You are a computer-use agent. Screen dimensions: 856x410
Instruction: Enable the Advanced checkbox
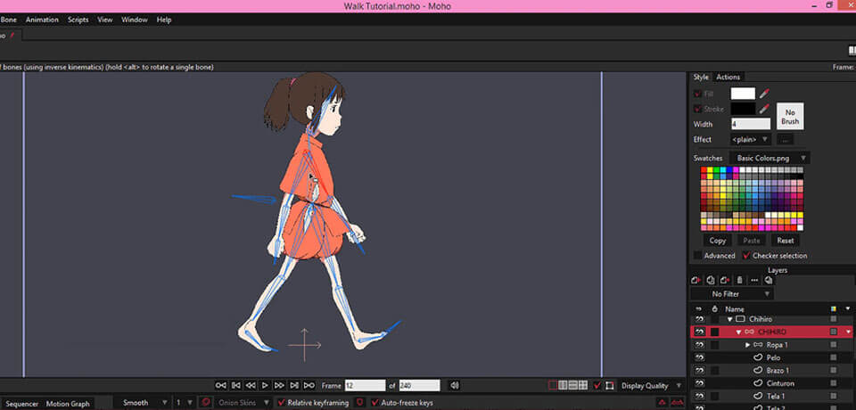click(697, 256)
